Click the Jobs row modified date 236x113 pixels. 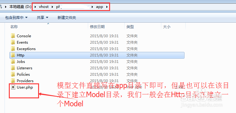pyautogui.click(x=104, y=62)
